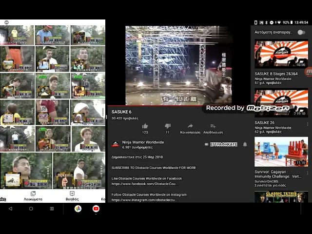
Task: Open the photo of the man in blue shirt and red cap
Action: [x=53, y=35]
